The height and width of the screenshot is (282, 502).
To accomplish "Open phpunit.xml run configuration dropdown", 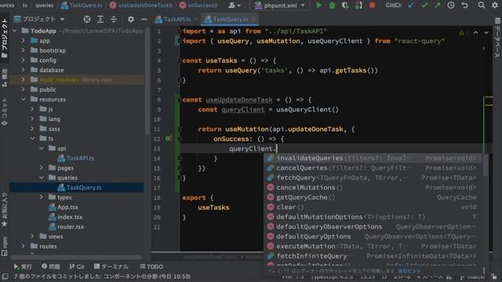I will tap(279, 5).
